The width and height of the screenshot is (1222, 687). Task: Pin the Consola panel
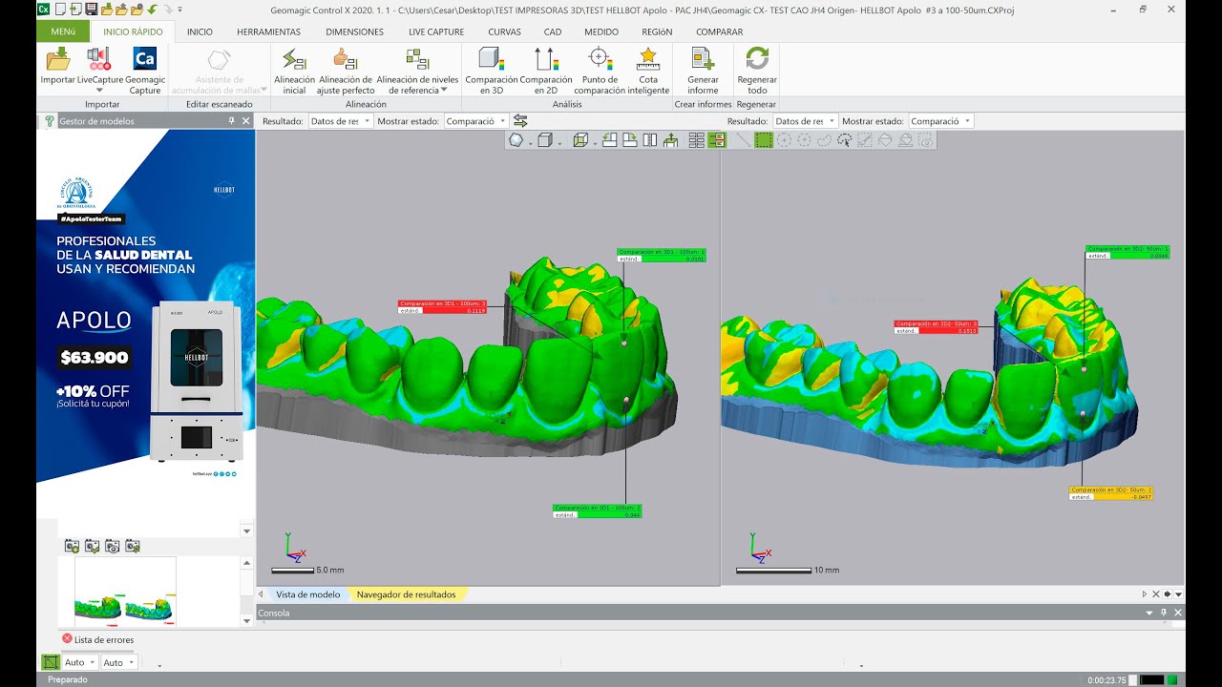(x=1164, y=613)
